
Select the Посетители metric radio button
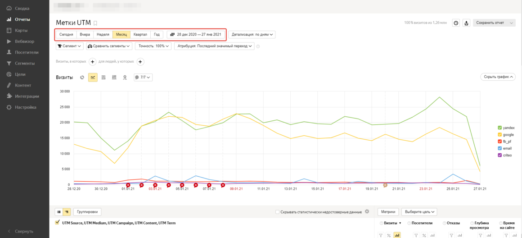pos(409,223)
